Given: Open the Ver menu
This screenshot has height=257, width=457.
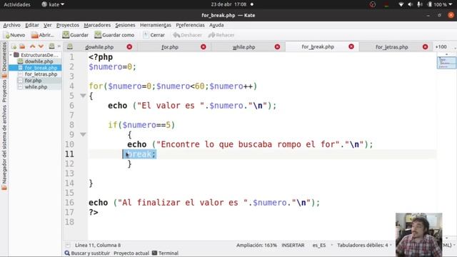Looking at the screenshot, I should 48,25.
